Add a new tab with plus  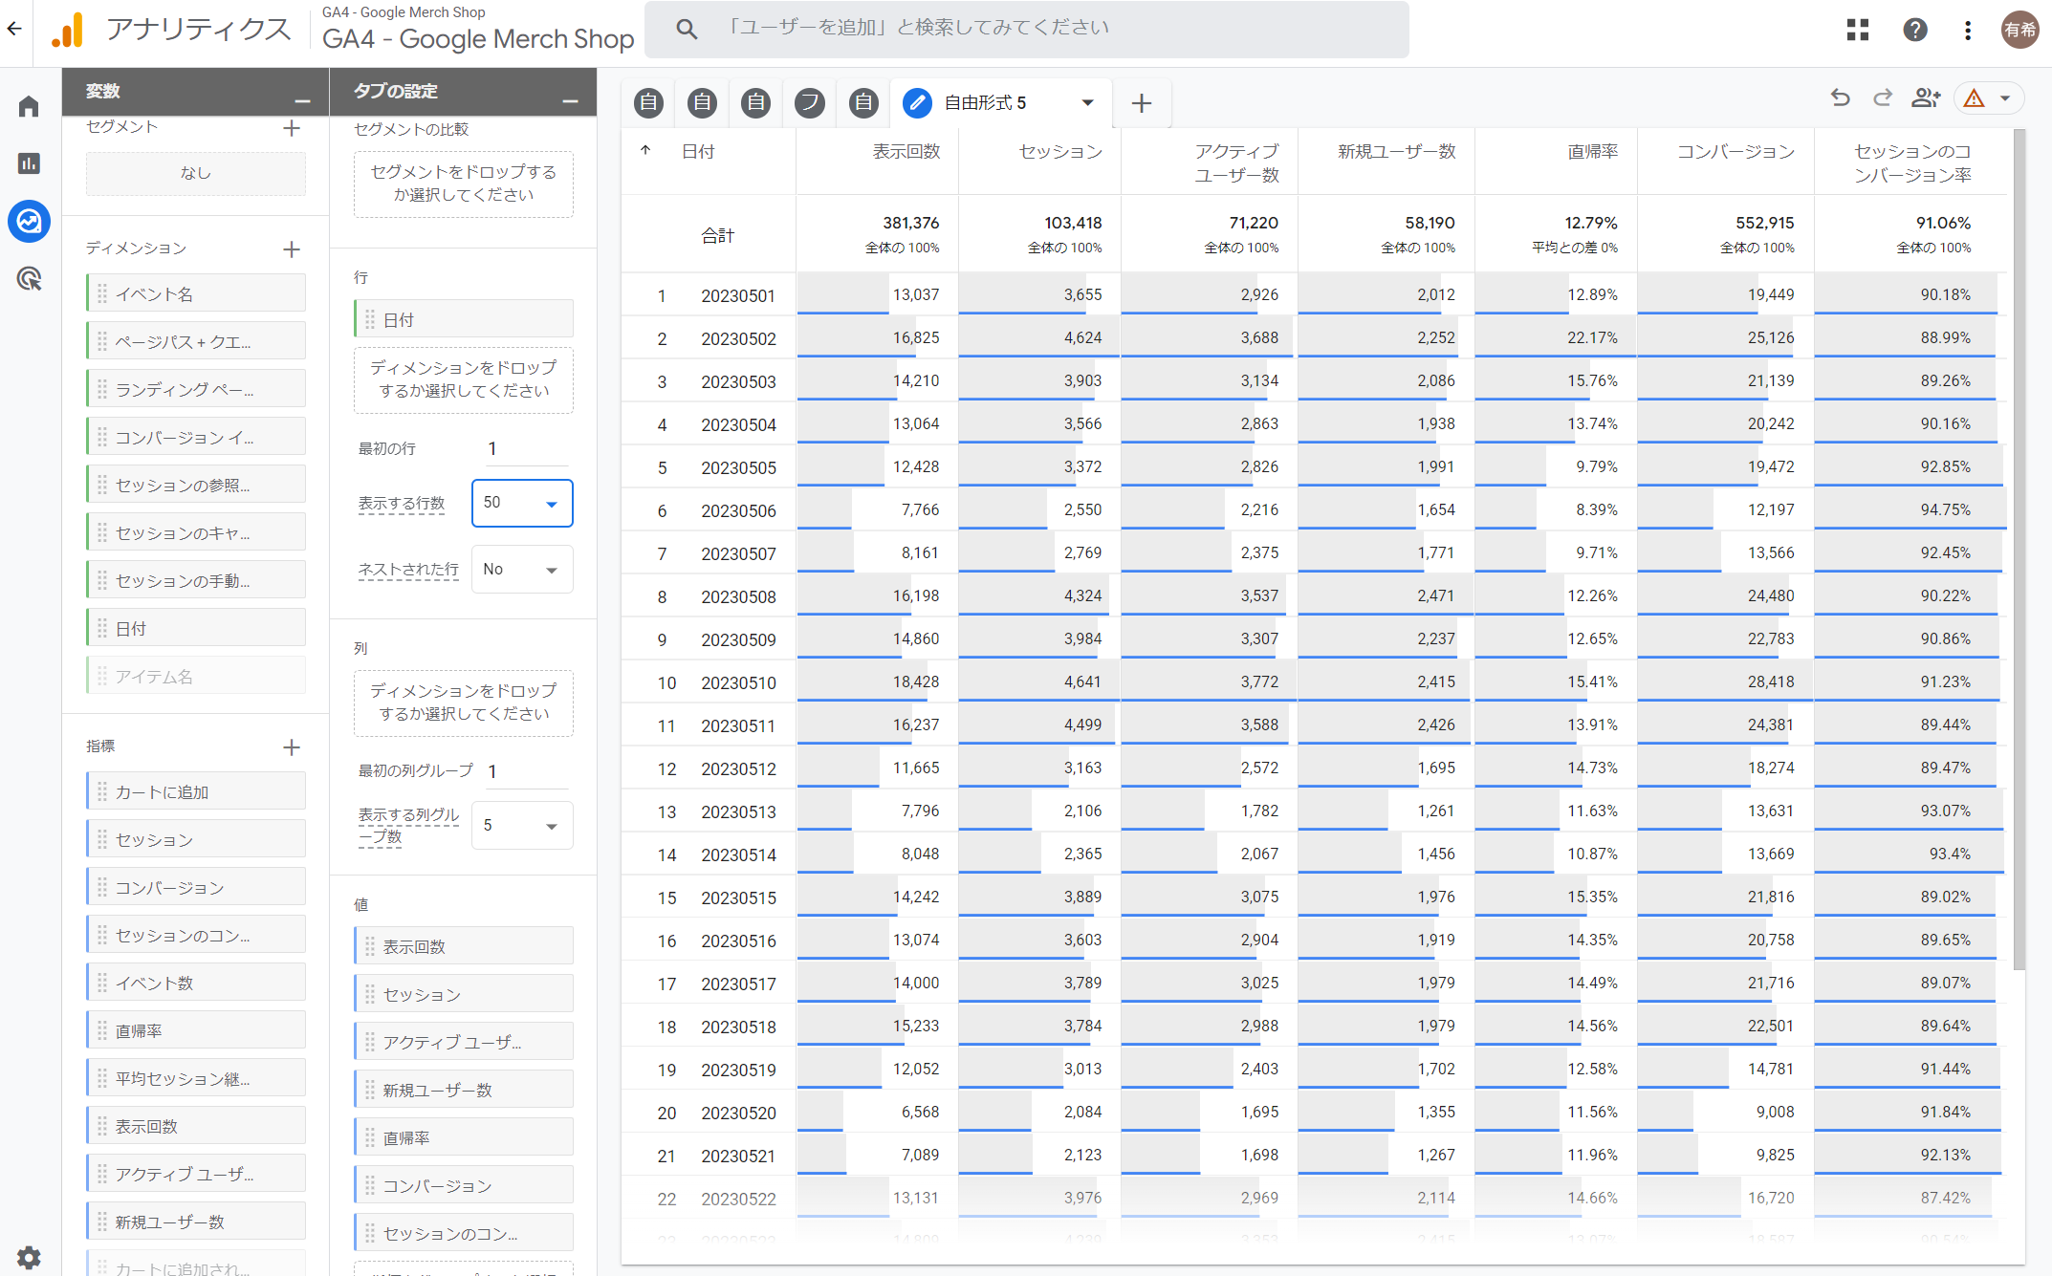click(1141, 102)
